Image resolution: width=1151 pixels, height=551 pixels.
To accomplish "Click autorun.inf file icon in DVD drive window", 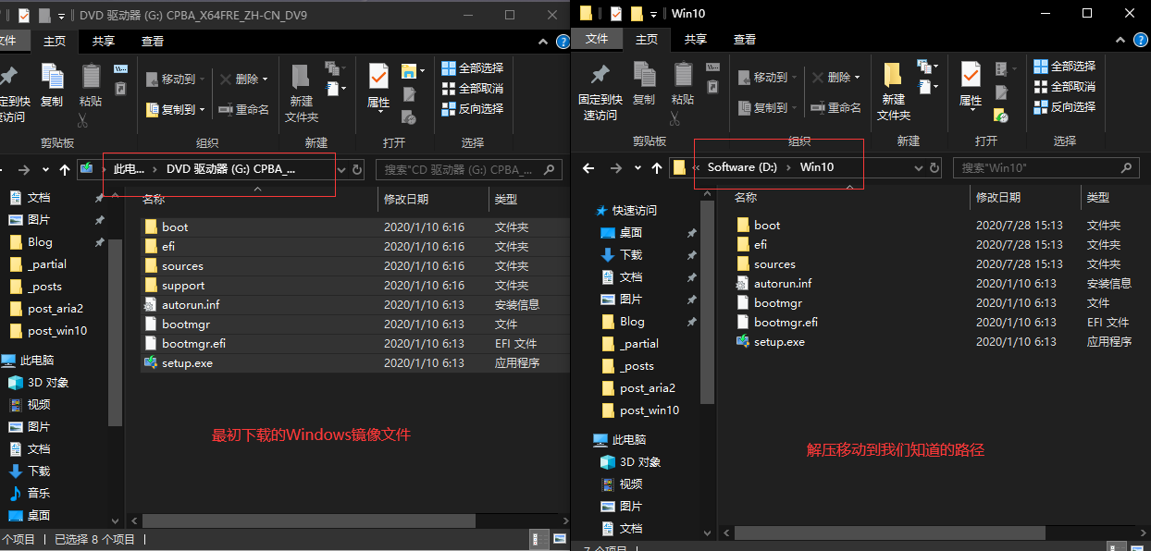I will (x=151, y=304).
